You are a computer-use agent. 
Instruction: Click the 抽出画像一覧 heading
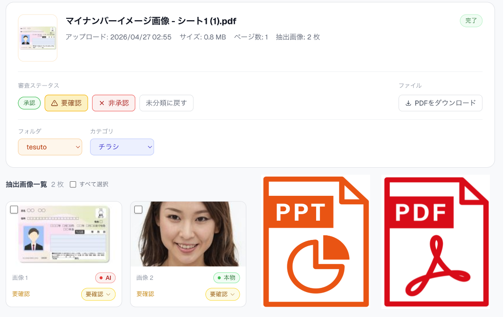coord(26,185)
